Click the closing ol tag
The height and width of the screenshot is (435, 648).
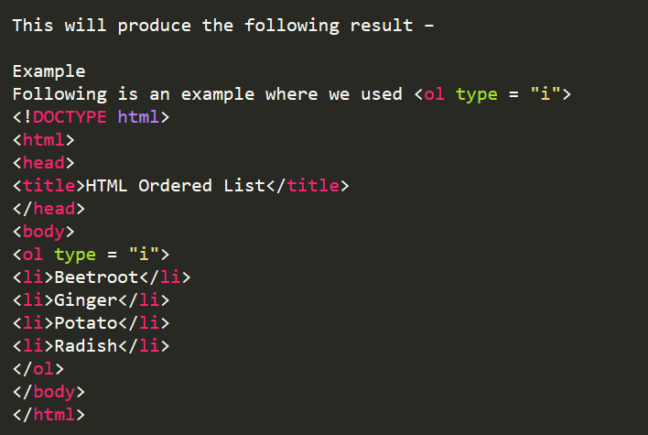[x=38, y=369]
